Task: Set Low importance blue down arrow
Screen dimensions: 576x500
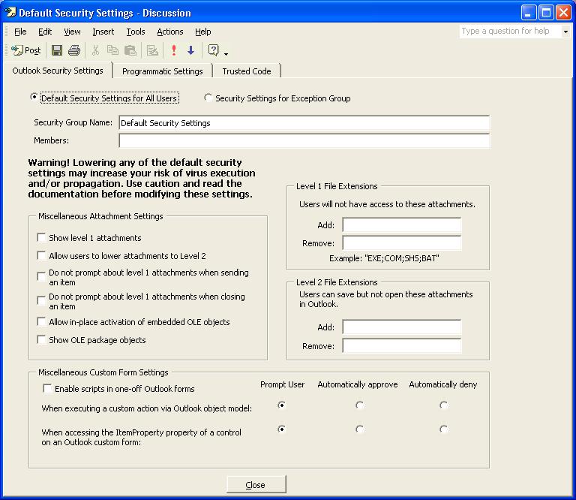Action: tap(191, 50)
